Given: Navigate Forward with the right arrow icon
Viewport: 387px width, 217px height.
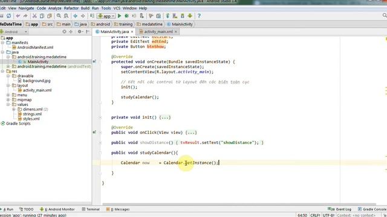Looking at the screenshot, I should [83, 16].
